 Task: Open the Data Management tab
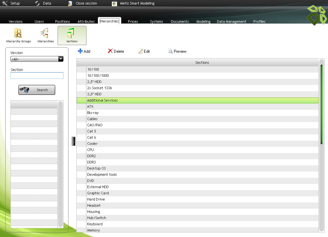231,21
